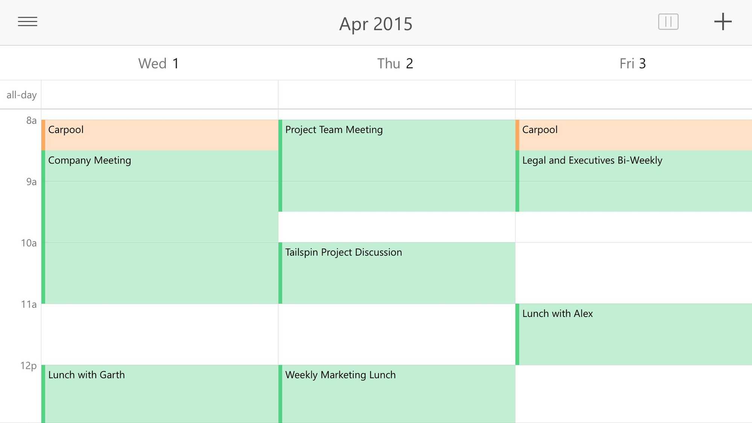This screenshot has height=423, width=752.
Task: Open the Weekly Marketing Lunch event
Action: click(x=397, y=394)
